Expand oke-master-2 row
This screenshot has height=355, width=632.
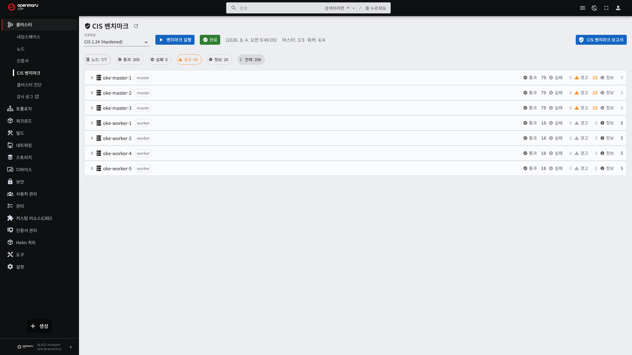click(92, 93)
